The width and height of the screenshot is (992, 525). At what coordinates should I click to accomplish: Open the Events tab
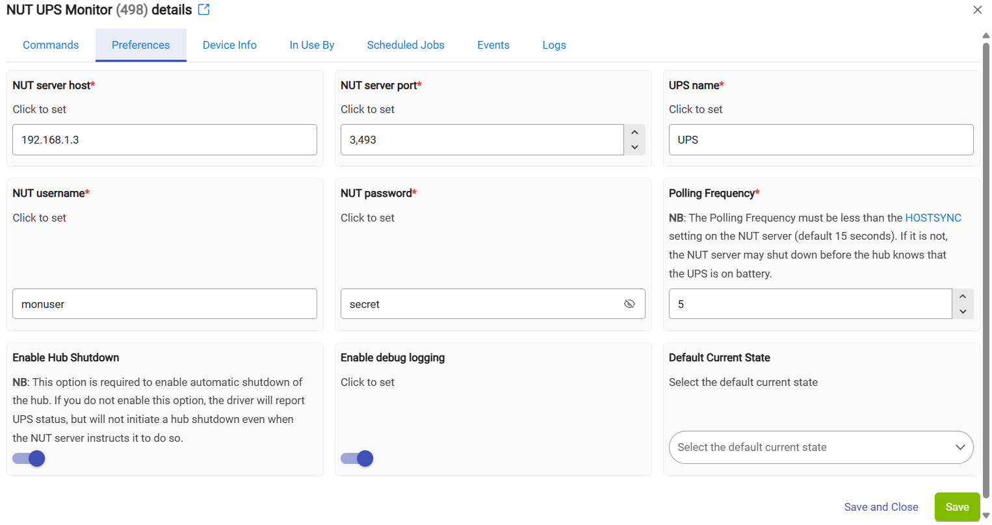493,45
